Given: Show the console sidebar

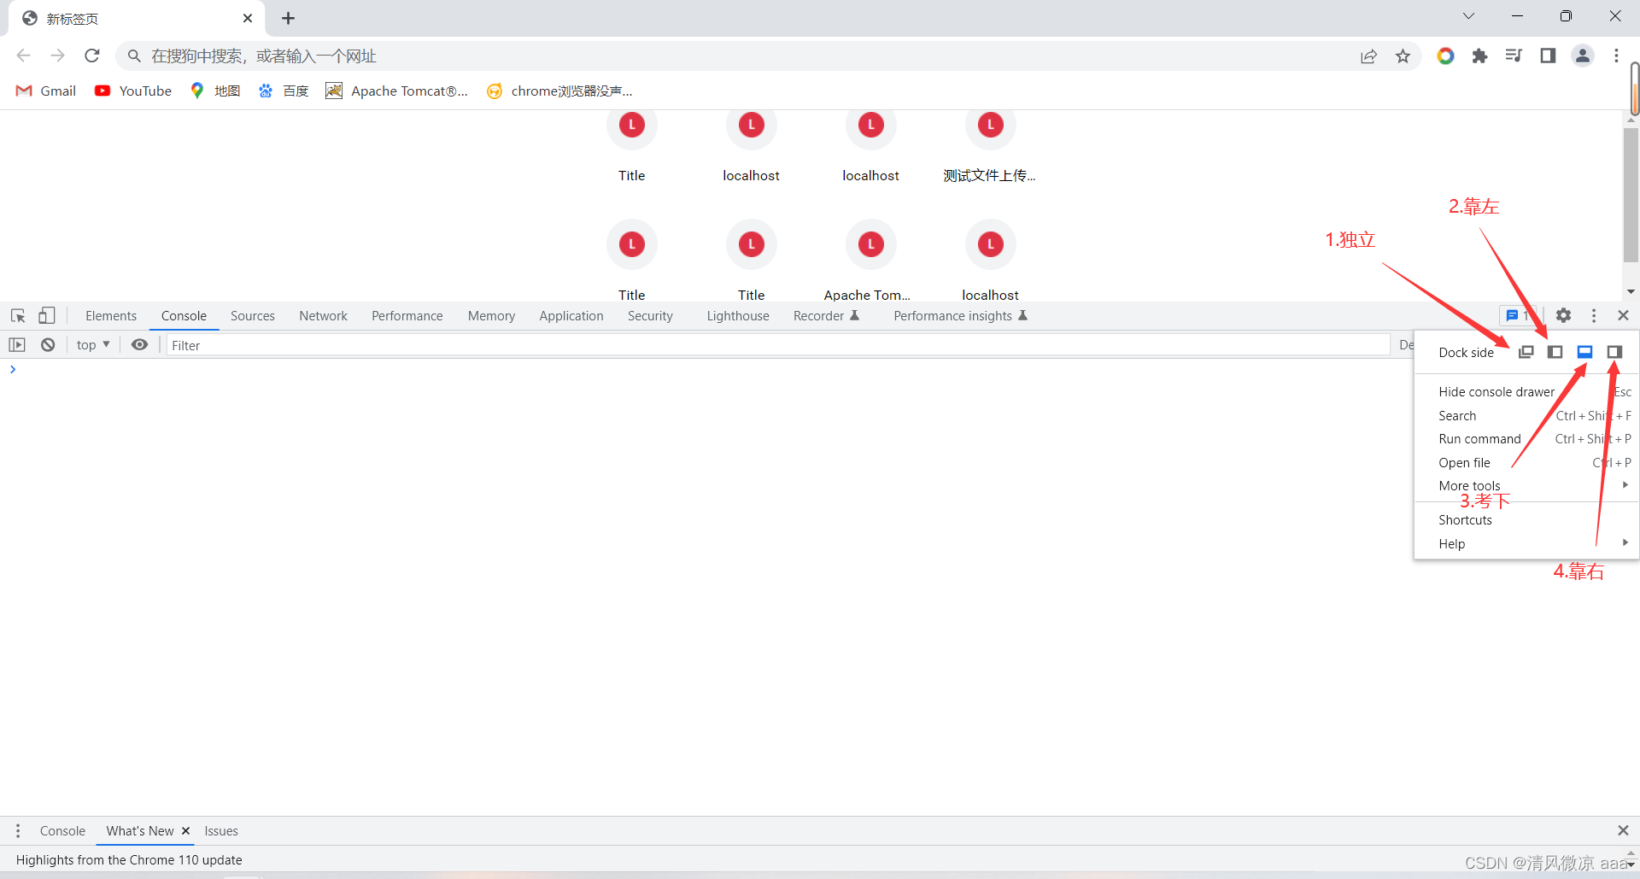Looking at the screenshot, I should tap(17, 344).
